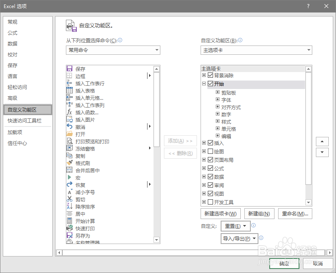This screenshot has height=273, width=336.
Task: Click the 另存为 icon
Action: pos(70,236)
